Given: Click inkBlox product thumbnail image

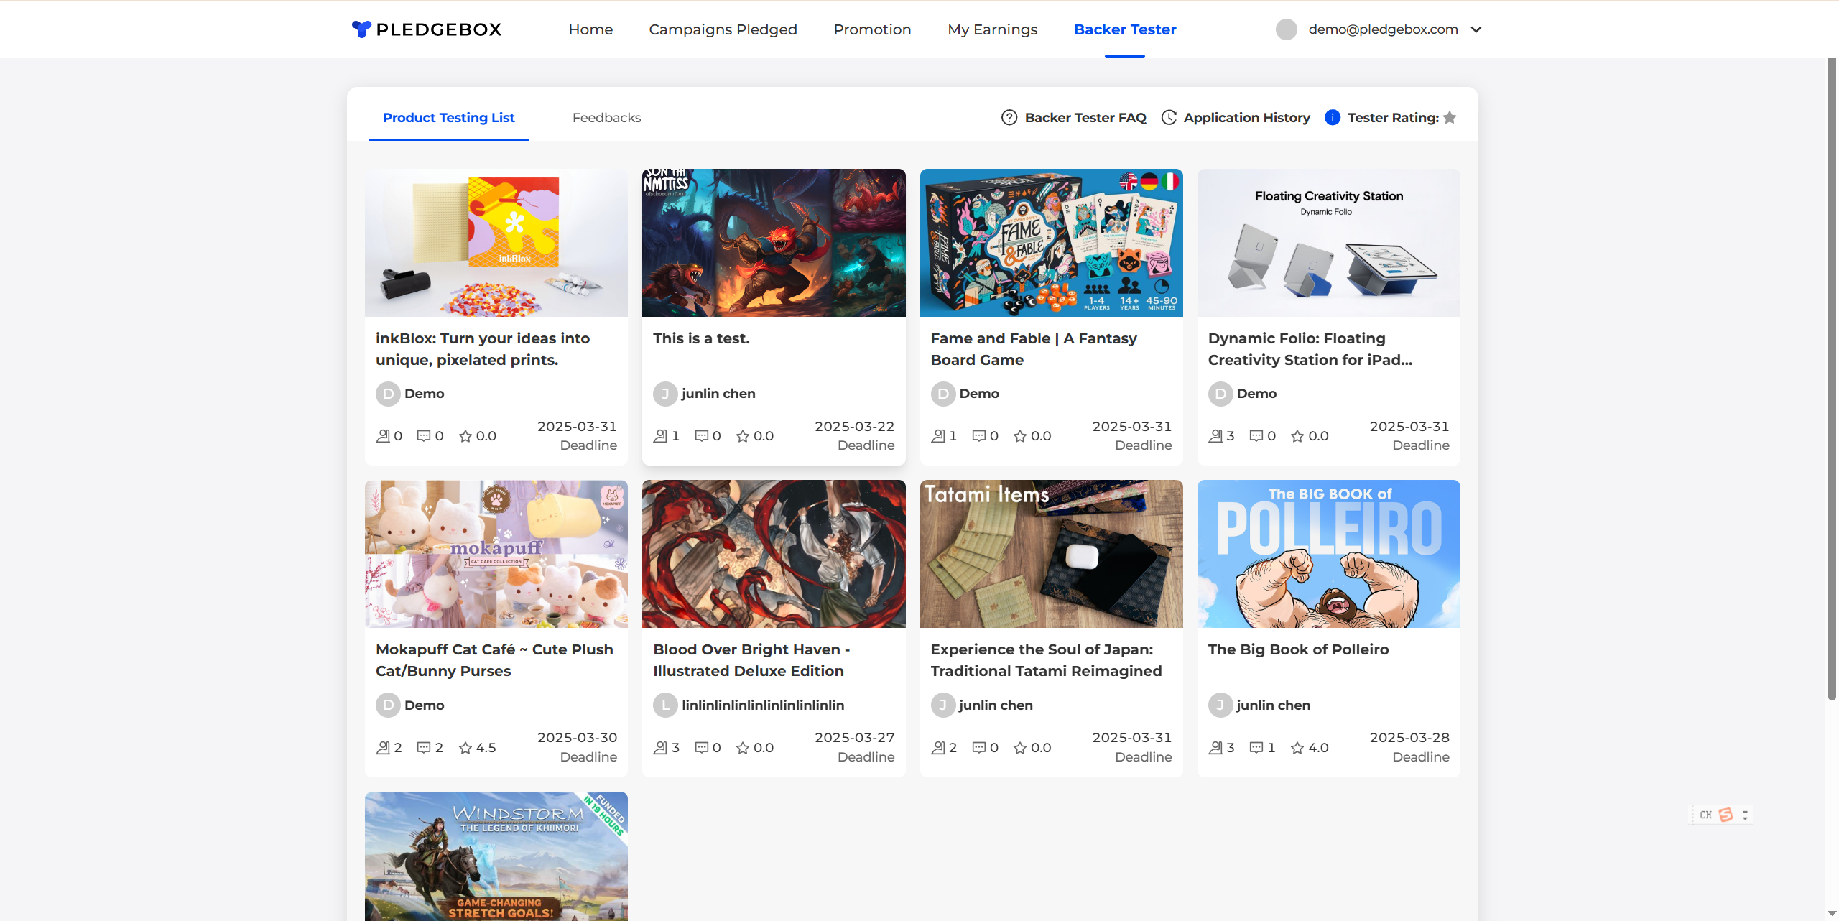Looking at the screenshot, I should pyautogui.click(x=496, y=243).
